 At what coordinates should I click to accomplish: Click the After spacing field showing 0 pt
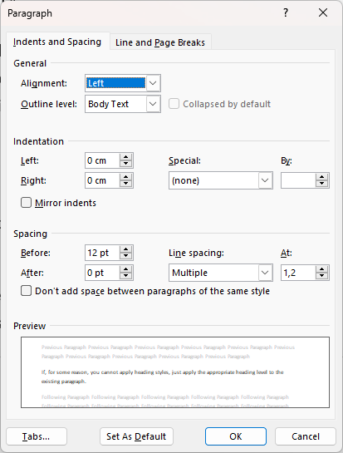102,273
